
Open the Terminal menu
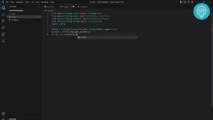click(45, 2)
